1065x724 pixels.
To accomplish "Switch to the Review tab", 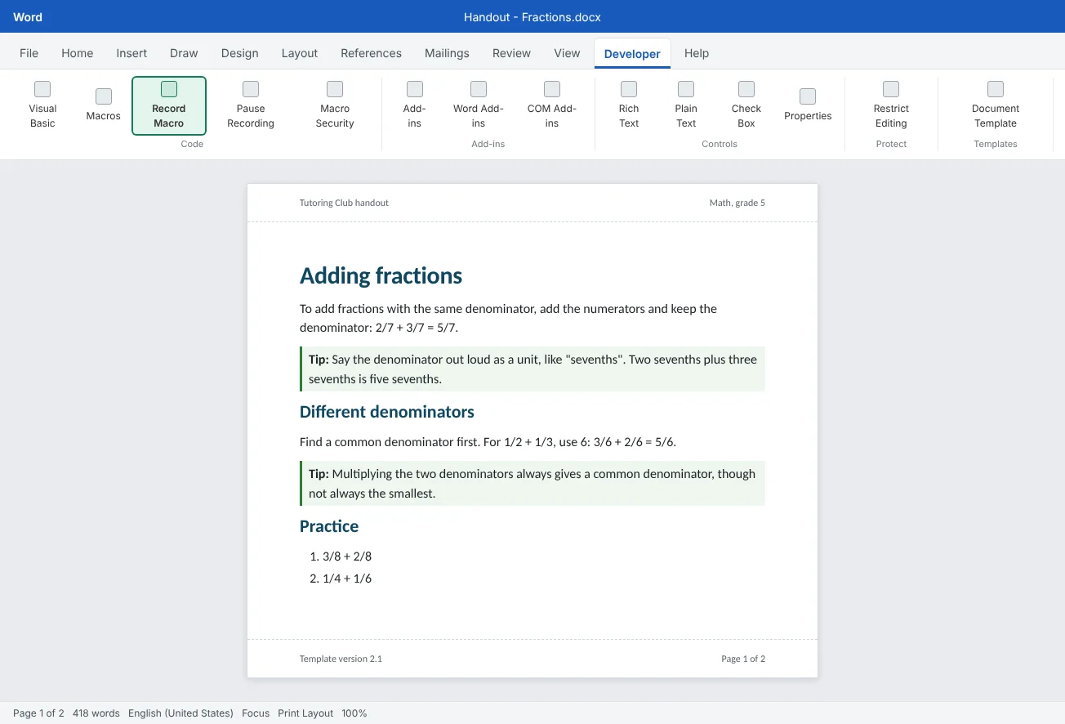I will point(512,53).
